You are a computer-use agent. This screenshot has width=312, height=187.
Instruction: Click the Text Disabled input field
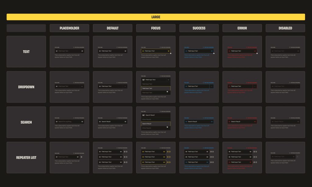pos(285,51)
